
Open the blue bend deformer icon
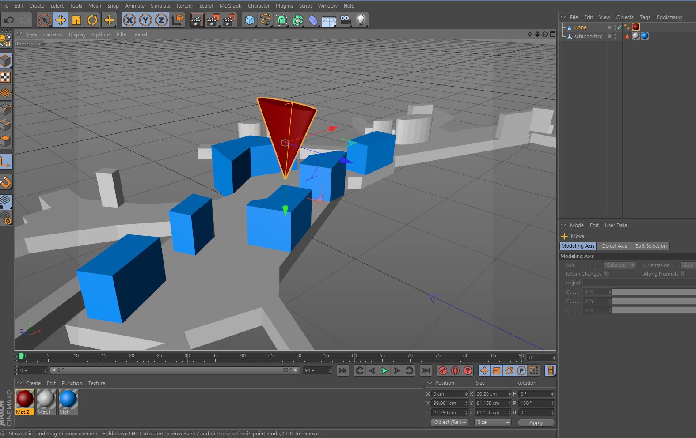click(x=313, y=20)
